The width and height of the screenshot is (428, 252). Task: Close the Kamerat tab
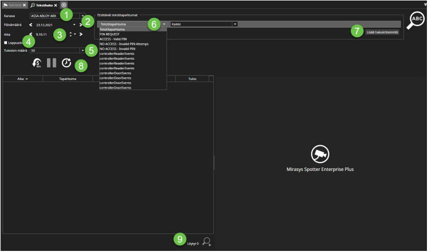(x=25, y=5)
